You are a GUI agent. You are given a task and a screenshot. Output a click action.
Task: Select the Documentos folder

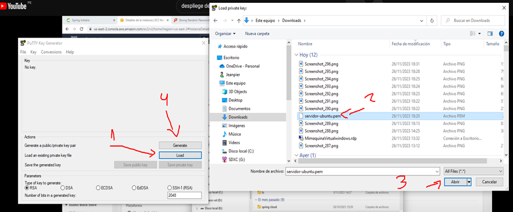pos(236,109)
